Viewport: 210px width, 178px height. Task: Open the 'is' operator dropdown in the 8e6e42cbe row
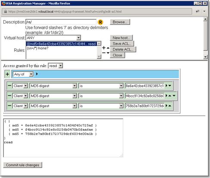(x=101, y=86)
